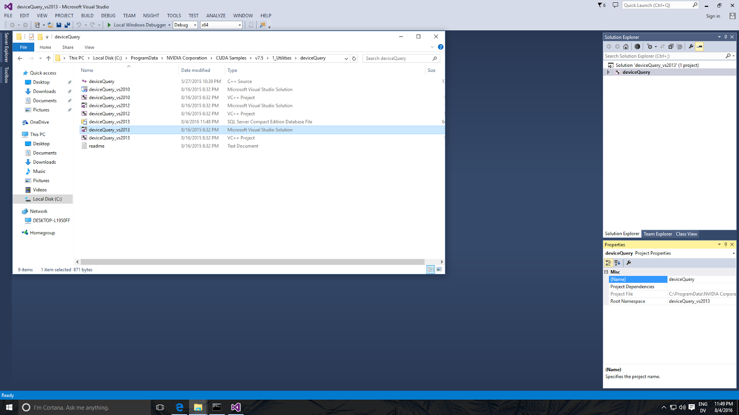Click the Categorized view icon in Properties
The width and height of the screenshot is (739, 415).
click(x=609, y=263)
